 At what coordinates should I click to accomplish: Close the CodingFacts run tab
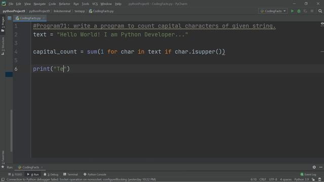42,167
